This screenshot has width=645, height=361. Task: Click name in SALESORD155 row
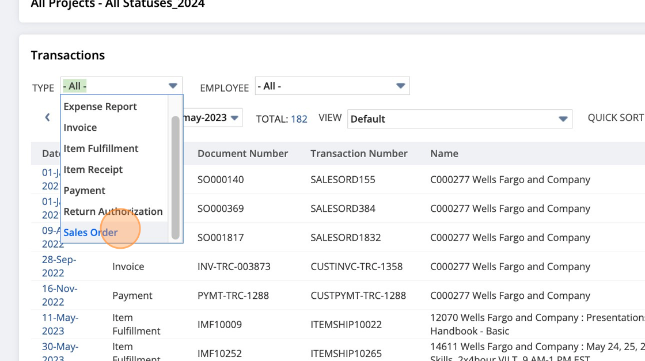(x=510, y=180)
